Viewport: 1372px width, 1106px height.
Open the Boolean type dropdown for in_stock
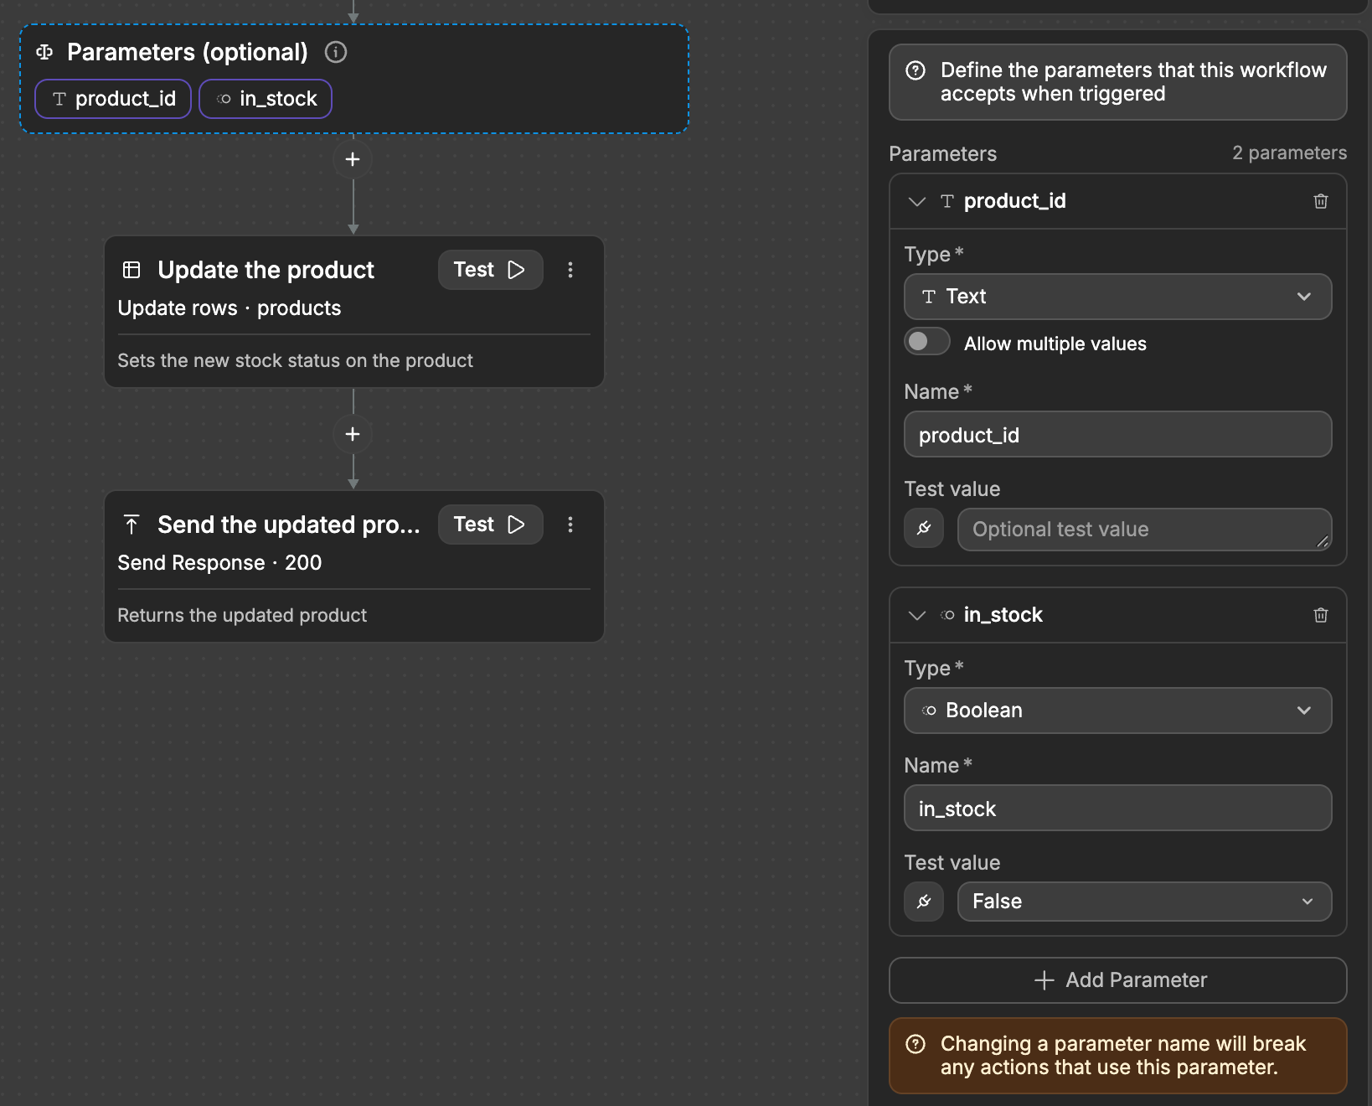click(x=1117, y=711)
